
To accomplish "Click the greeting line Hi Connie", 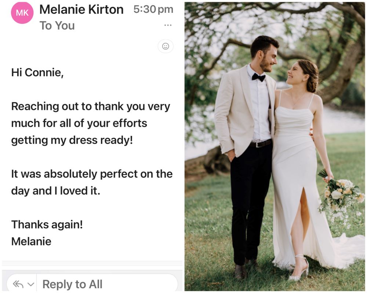I will click(37, 72).
